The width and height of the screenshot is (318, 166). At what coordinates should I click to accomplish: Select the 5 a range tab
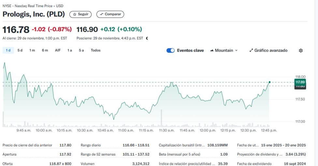click(x=81, y=50)
